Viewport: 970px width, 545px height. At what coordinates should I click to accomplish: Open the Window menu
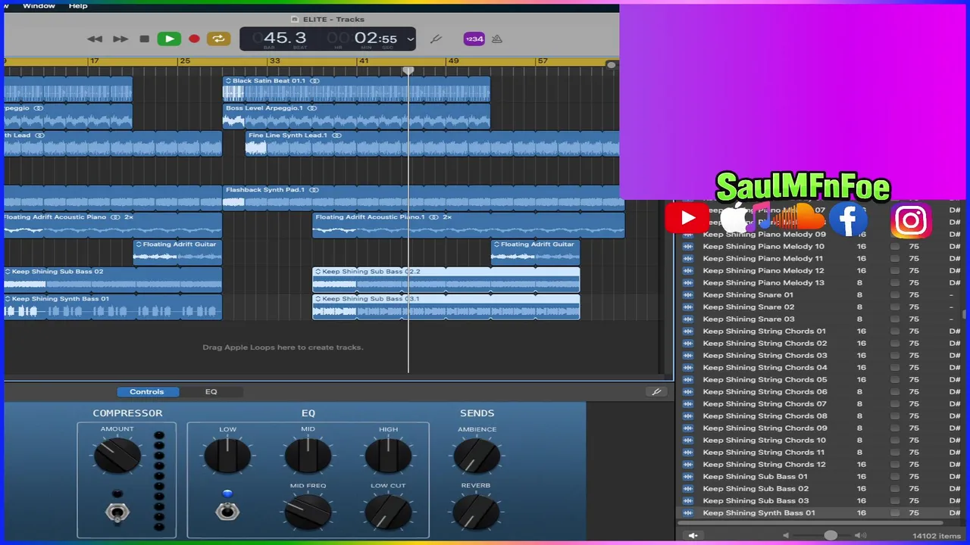[39, 5]
